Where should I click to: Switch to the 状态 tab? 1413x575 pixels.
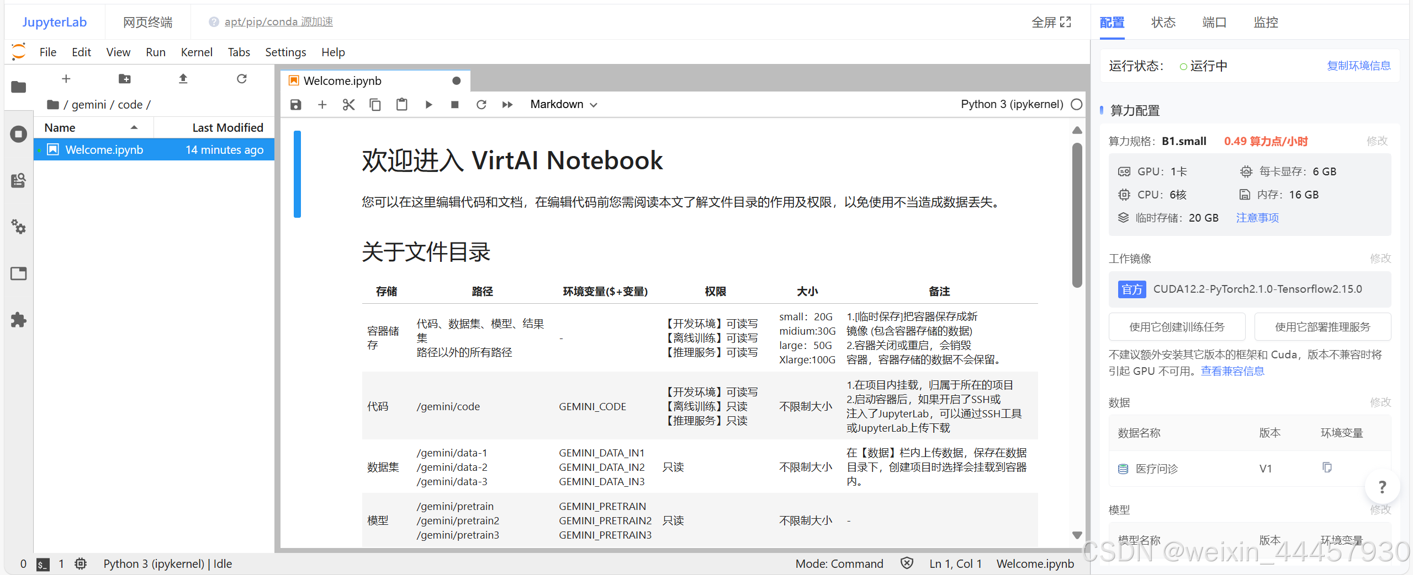(1163, 22)
